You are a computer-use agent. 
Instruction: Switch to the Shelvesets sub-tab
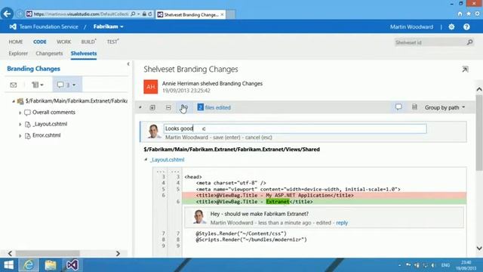coord(84,54)
